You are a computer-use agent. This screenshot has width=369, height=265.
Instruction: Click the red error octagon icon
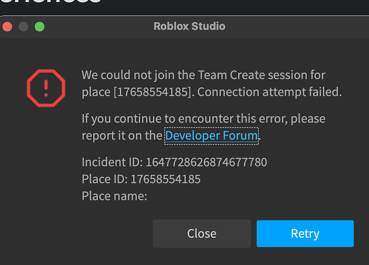click(45, 88)
